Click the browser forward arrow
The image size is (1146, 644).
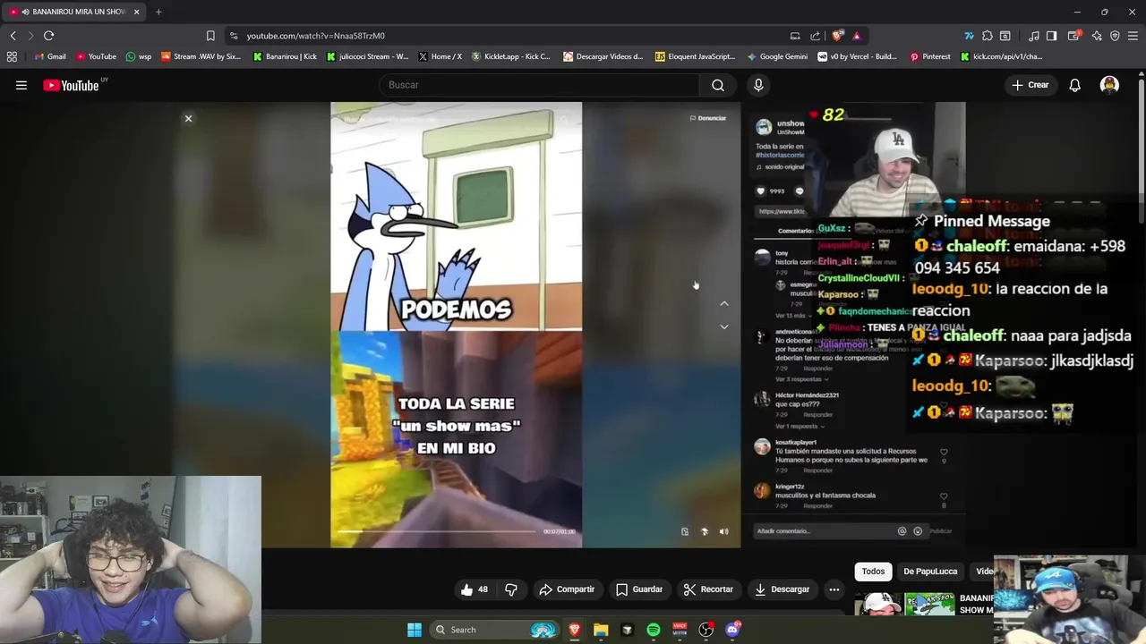pyautogui.click(x=30, y=36)
